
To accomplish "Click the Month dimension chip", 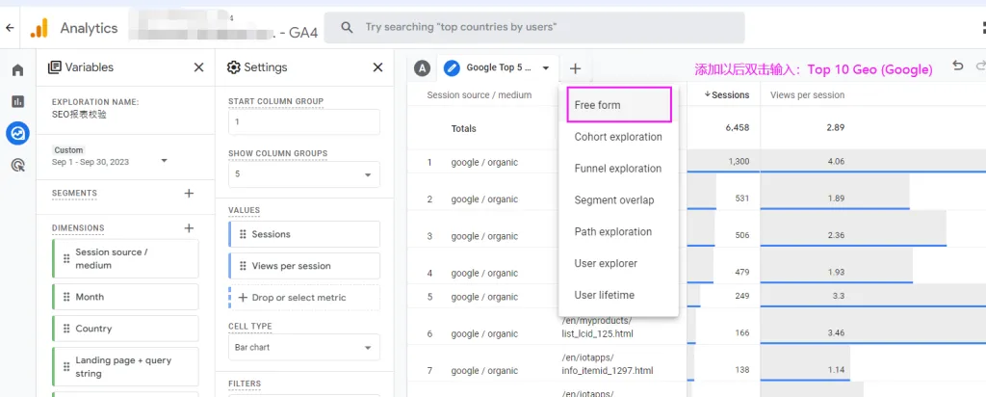I will click(x=125, y=297).
